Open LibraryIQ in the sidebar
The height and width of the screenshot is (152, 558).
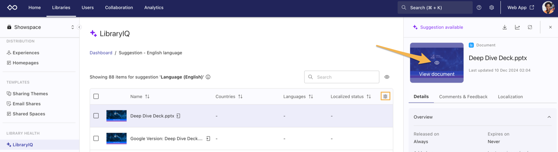click(x=23, y=144)
